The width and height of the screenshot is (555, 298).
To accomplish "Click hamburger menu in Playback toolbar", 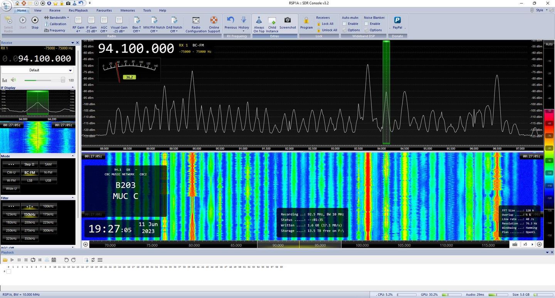I will click(x=100, y=260).
